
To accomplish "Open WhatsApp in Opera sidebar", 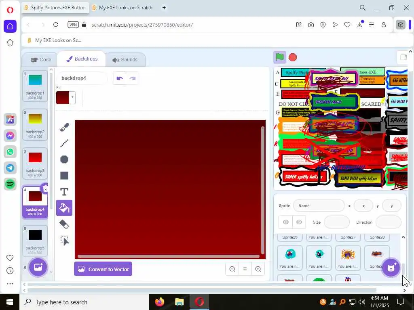I will 10,152.
